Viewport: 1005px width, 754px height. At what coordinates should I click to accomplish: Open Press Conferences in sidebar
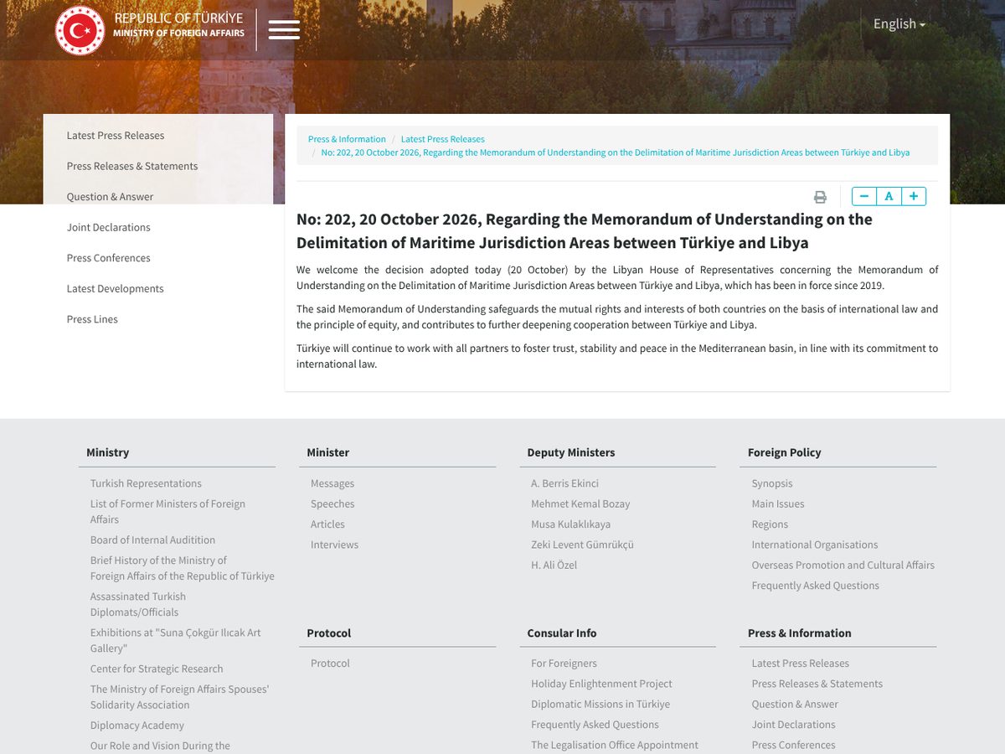[109, 258]
